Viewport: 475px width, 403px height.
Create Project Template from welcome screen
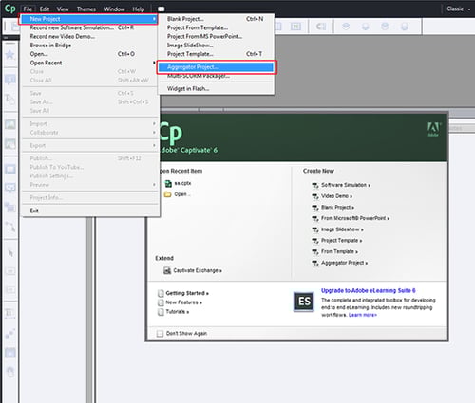click(x=341, y=241)
